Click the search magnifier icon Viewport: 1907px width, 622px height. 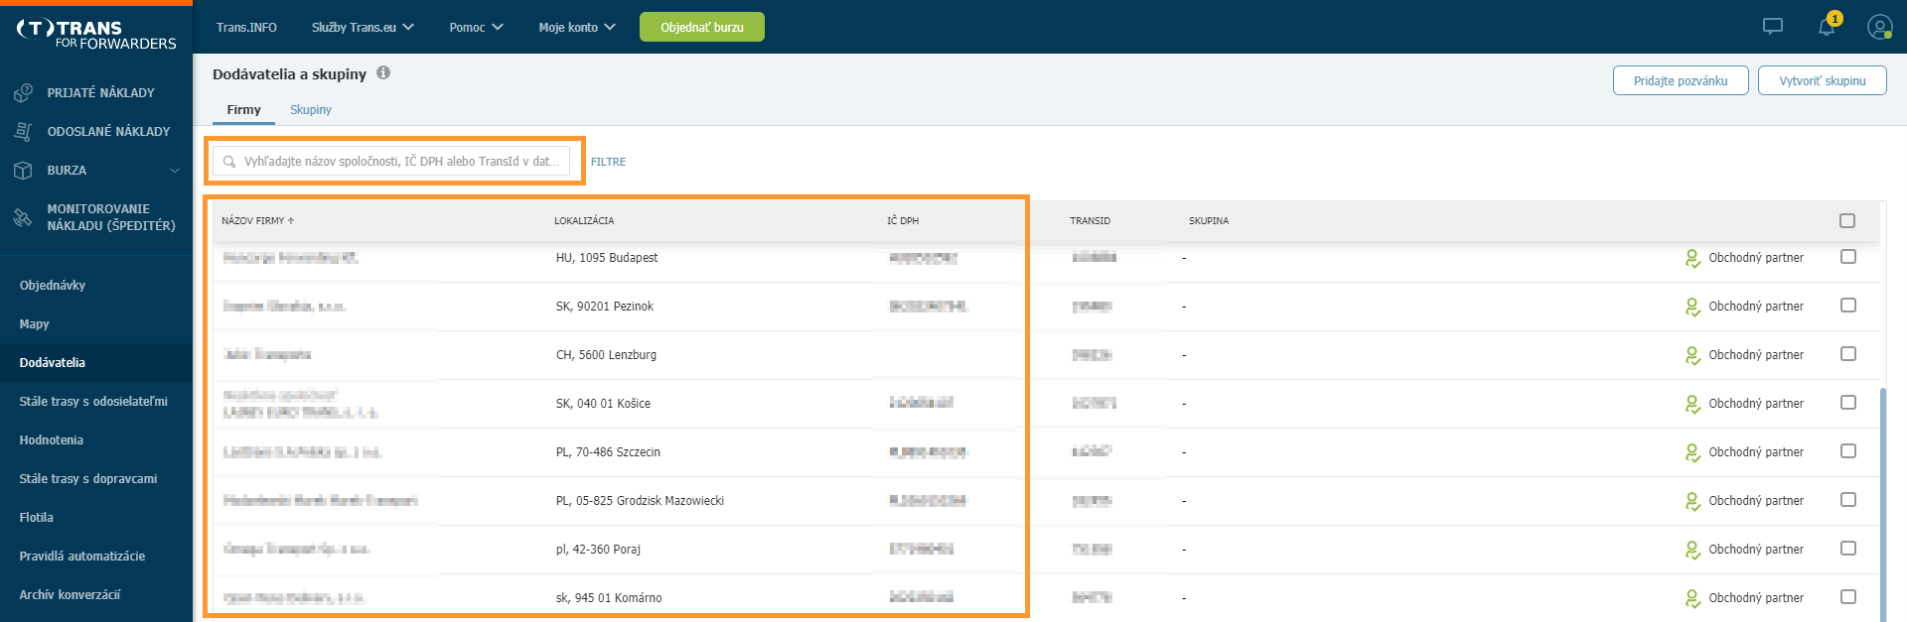click(x=229, y=161)
